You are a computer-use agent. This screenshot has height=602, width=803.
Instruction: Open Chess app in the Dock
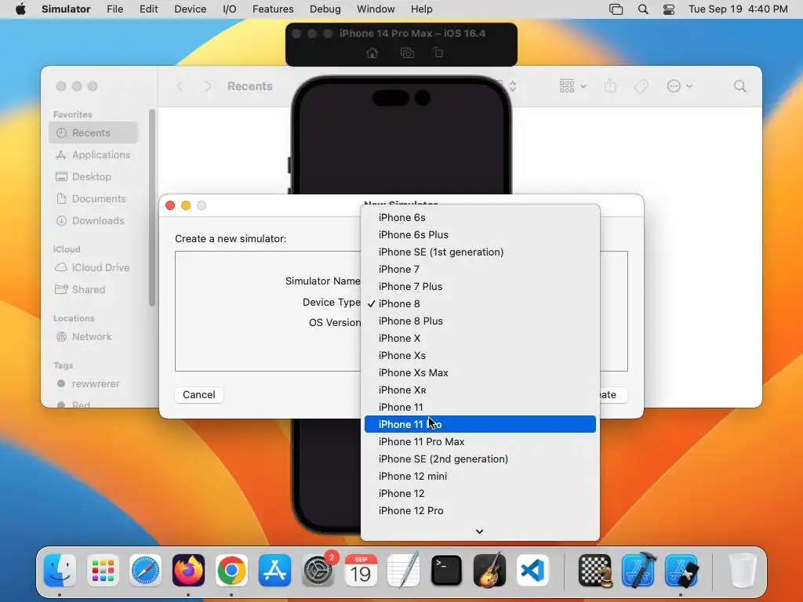596,570
